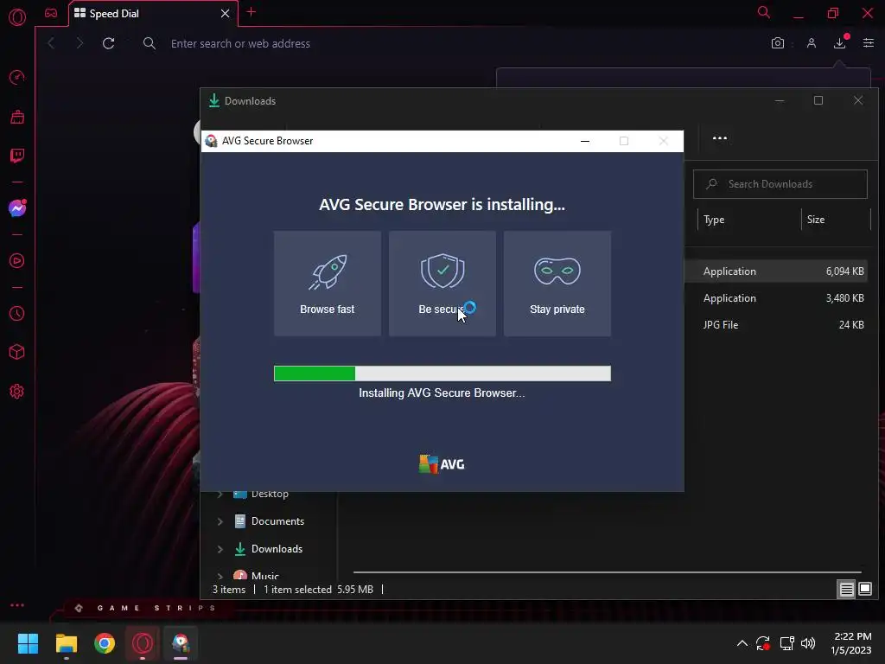The image size is (885, 664).
Task: Expand the Downloads tree node
Action: (x=220, y=549)
